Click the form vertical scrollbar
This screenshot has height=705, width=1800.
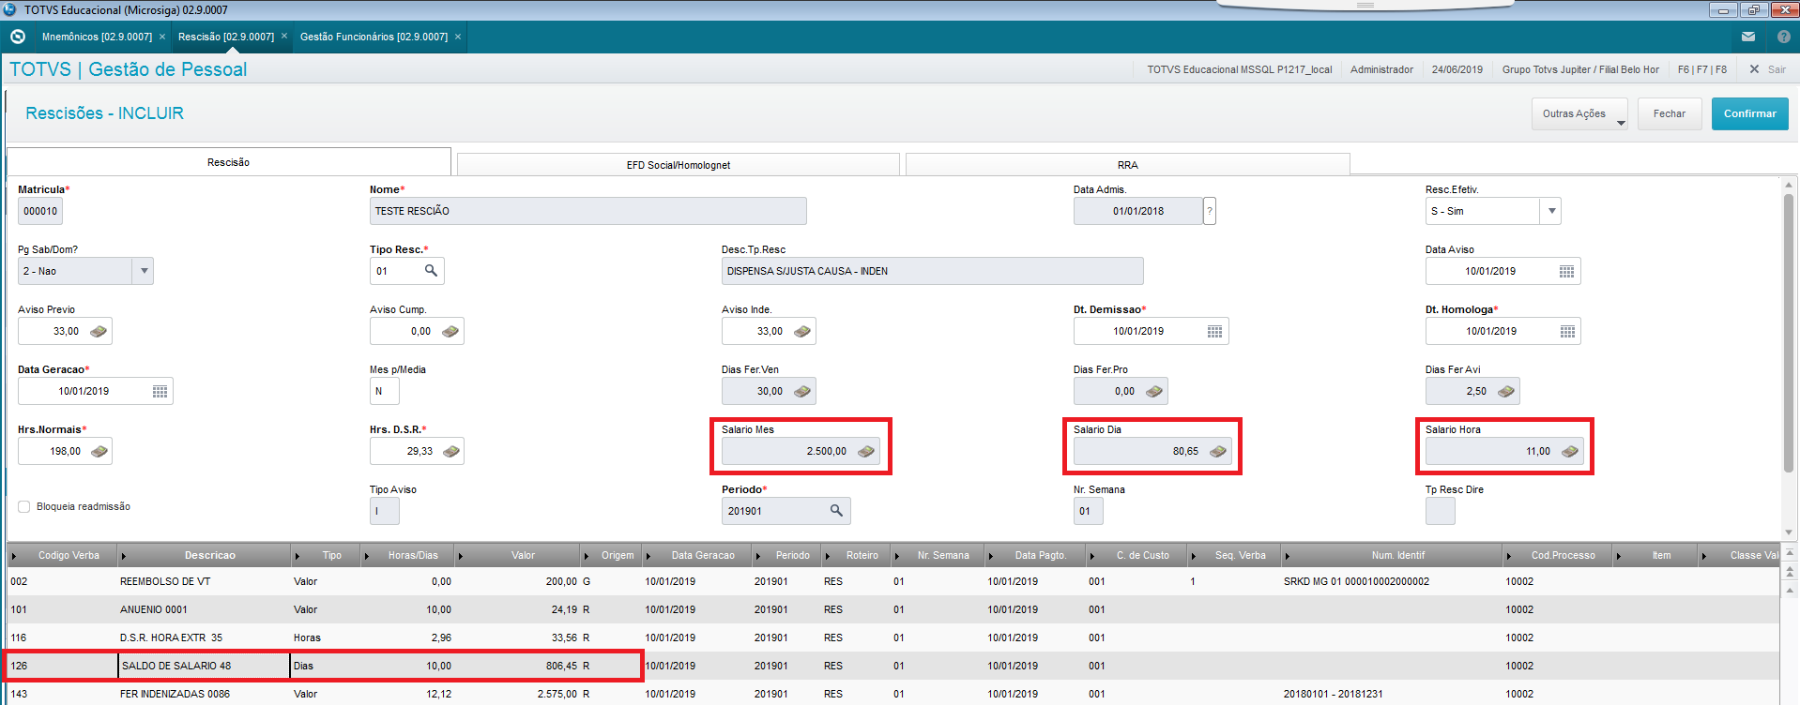point(1789,333)
